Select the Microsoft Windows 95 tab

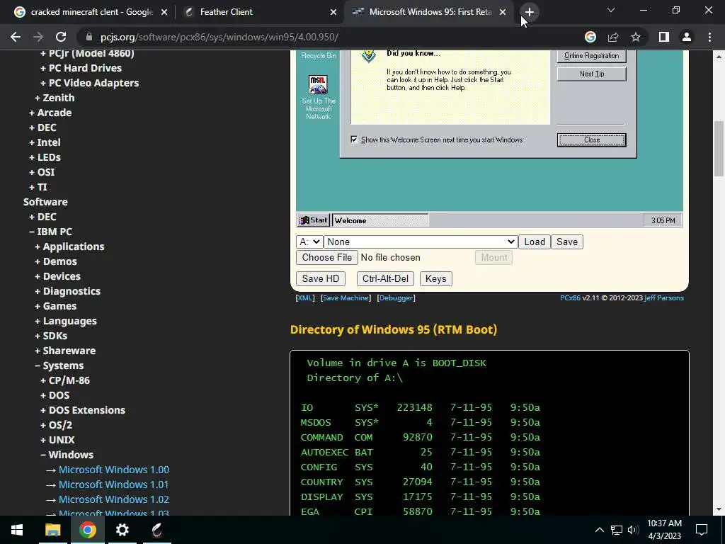tap(428, 12)
